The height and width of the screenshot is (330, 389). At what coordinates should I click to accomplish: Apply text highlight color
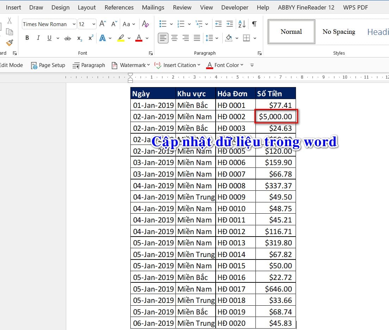point(121,38)
